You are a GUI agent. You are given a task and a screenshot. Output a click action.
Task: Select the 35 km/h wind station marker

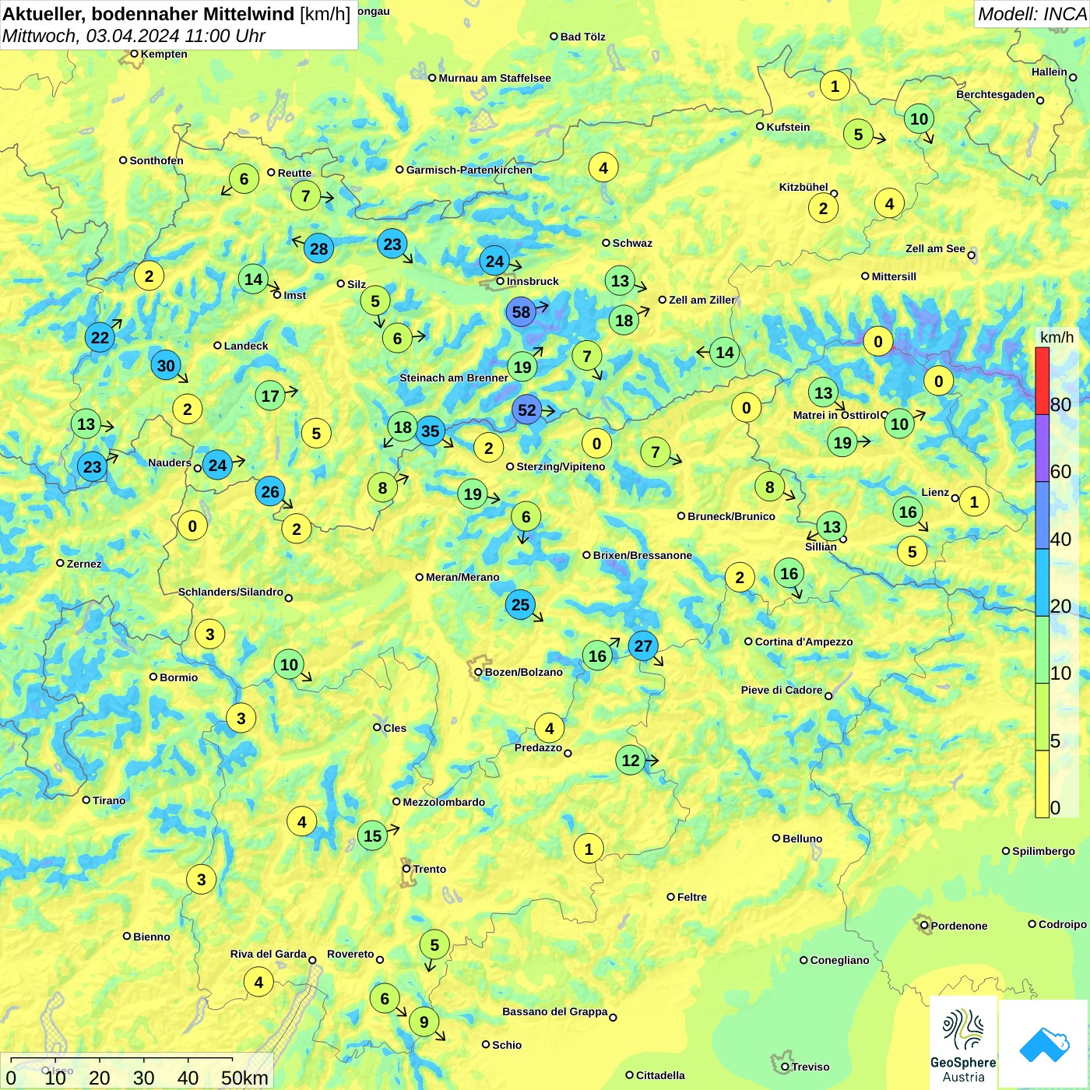point(430,431)
